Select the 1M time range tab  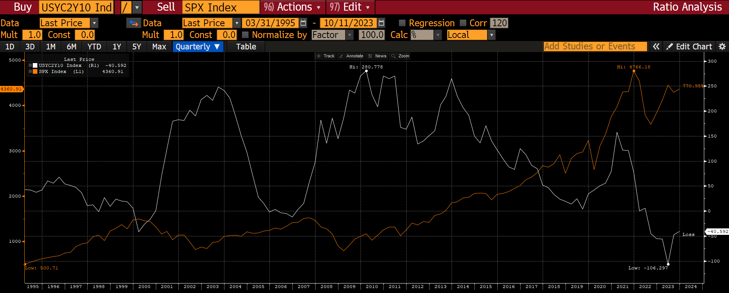pyautogui.click(x=51, y=47)
